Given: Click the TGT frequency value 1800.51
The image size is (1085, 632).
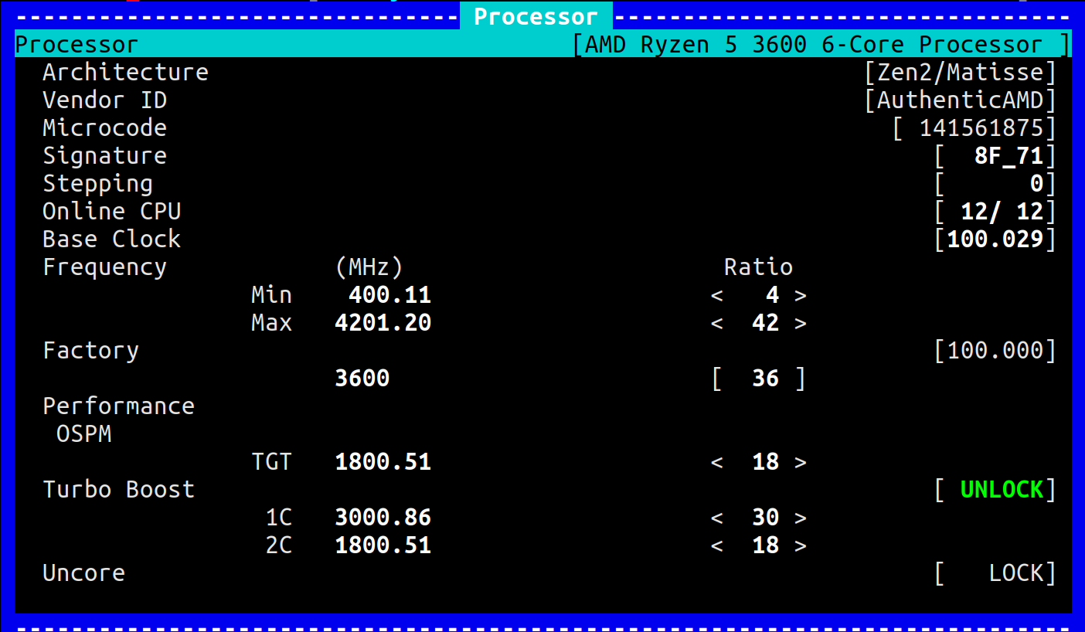Looking at the screenshot, I should coord(383,462).
